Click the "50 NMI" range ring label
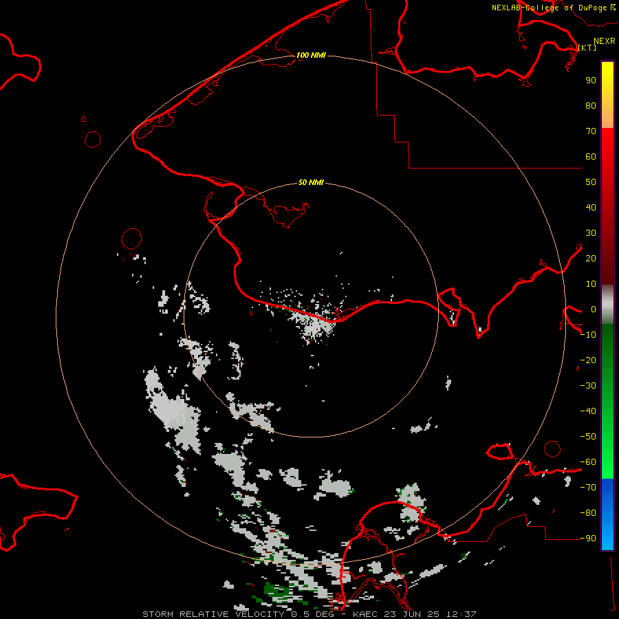 tap(311, 182)
